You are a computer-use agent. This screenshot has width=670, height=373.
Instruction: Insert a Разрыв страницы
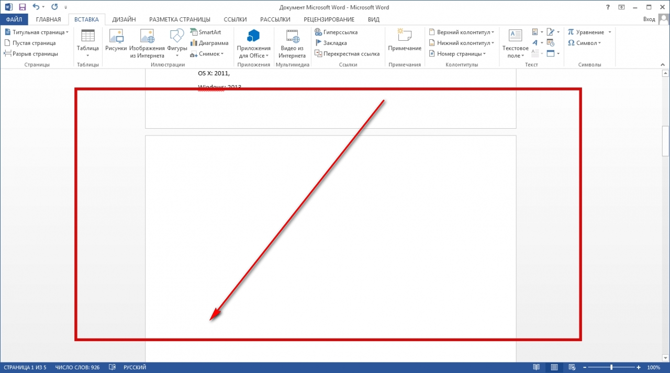click(x=31, y=54)
